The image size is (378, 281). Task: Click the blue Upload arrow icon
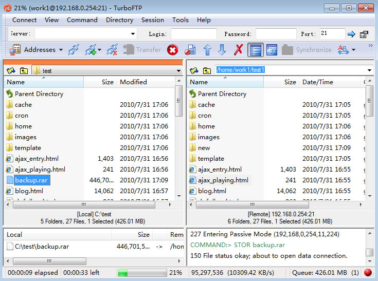point(207,50)
